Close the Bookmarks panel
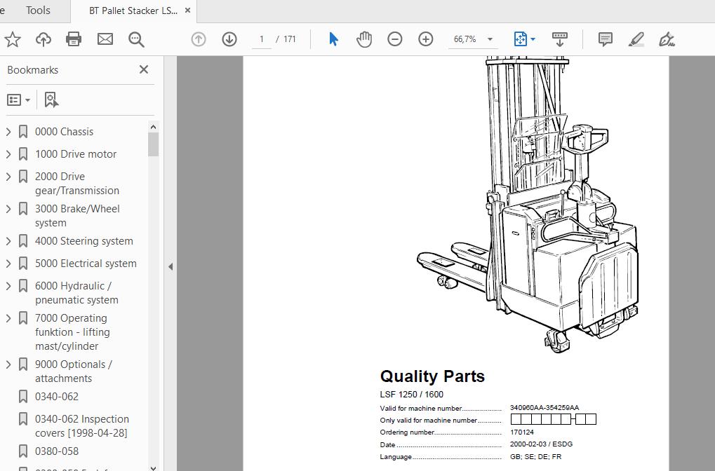This screenshot has height=471, width=715. [144, 69]
